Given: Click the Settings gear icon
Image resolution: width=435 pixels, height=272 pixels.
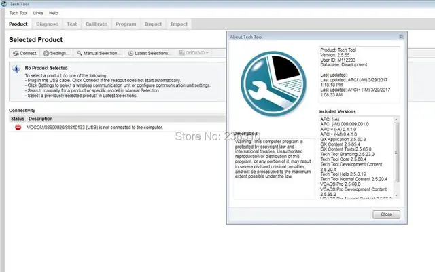Looking at the screenshot, I should (x=46, y=53).
